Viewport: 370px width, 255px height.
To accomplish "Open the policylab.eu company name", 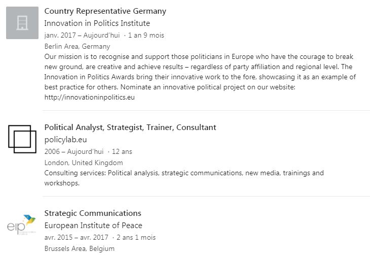I will (x=65, y=140).
